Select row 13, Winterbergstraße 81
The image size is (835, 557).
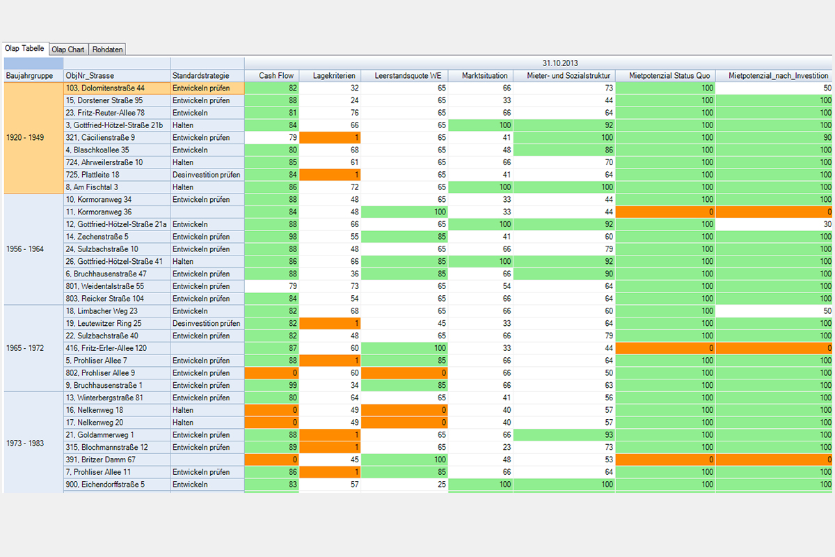click(117, 398)
